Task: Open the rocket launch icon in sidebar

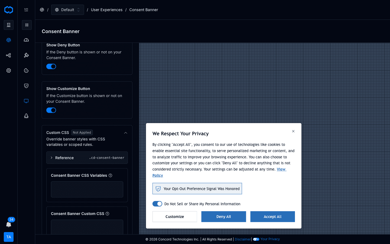Action: (x=26, y=116)
